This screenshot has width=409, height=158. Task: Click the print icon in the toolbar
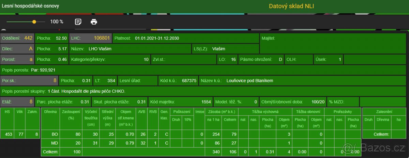(x=94, y=22)
